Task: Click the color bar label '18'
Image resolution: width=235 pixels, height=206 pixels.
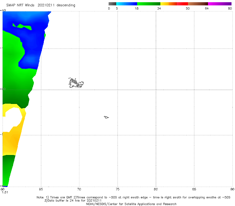Action: click(137, 8)
